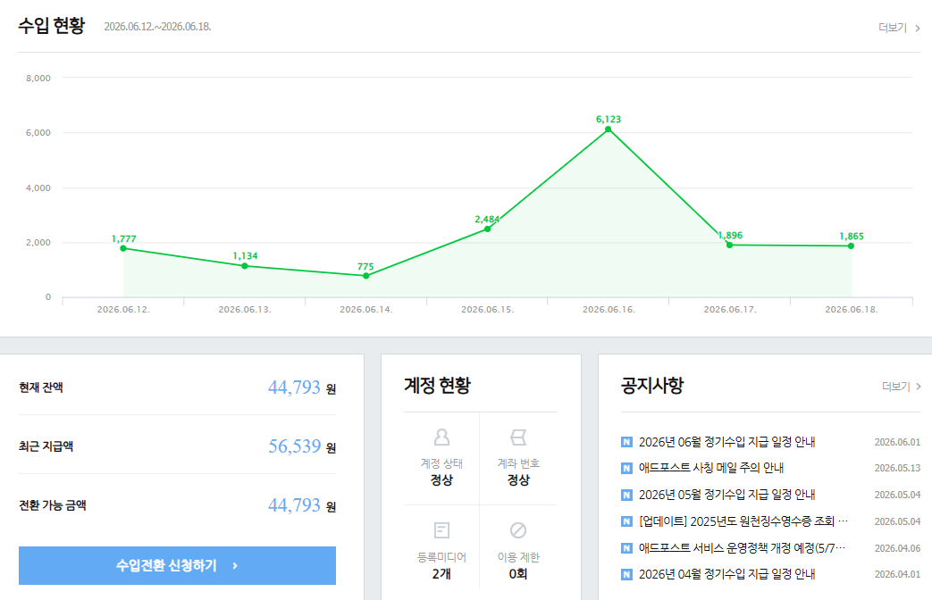Open notice [업데이트] 2025년도 원천징수영수증 조회

point(743,521)
